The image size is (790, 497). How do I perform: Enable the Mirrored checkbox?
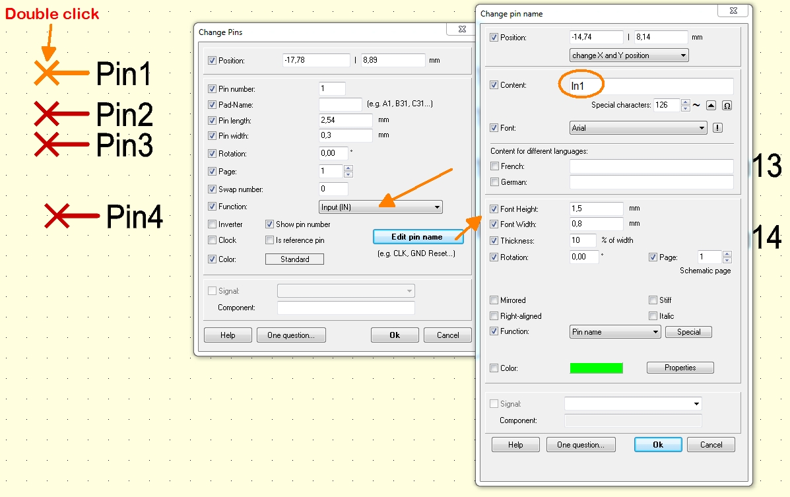pos(494,300)
